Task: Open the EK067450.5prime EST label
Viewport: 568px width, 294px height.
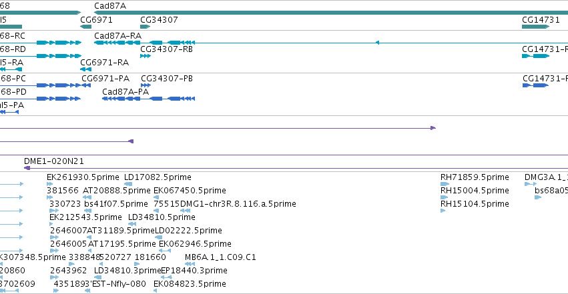Action: [190, 191]
